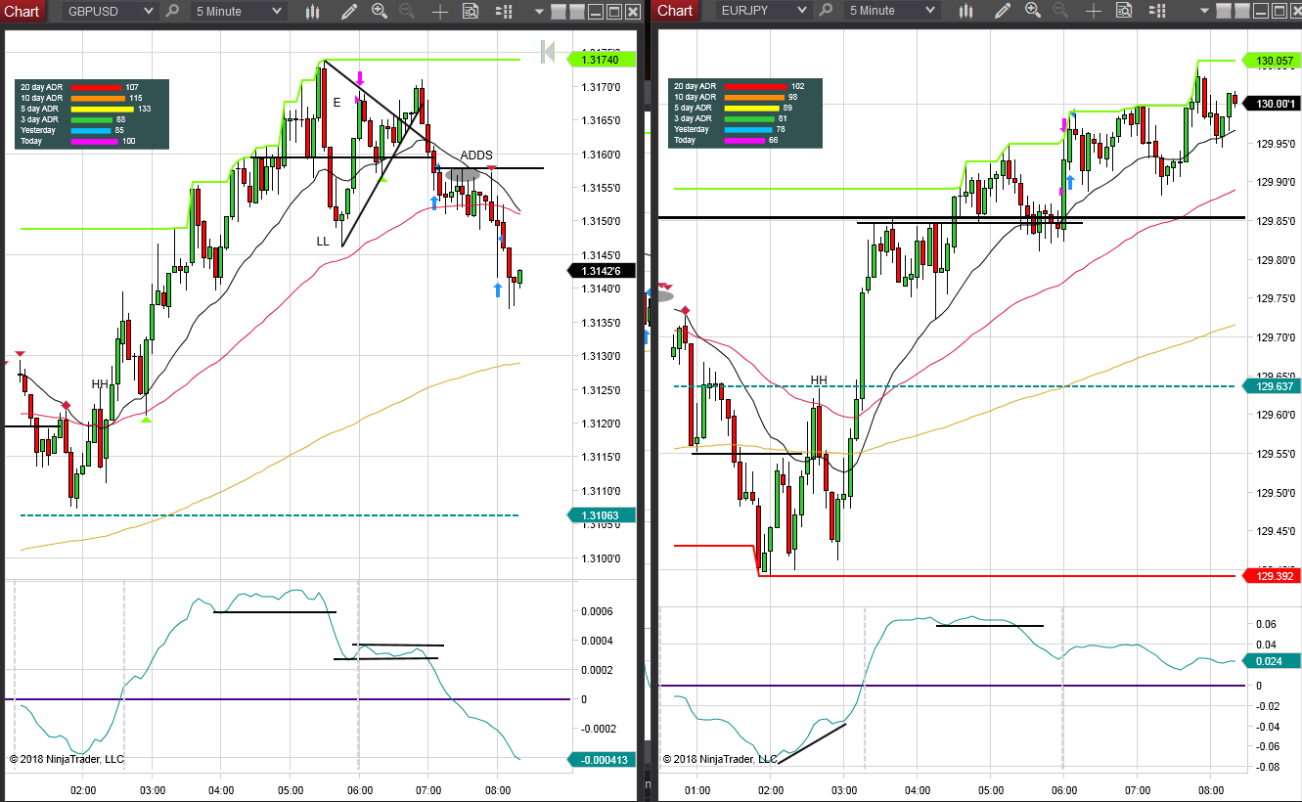Image resolution: width=1302 pixels, height=802 pixels.
Task: Toggle crosshair on GBPUSD chart
Action: pos(440,11)
